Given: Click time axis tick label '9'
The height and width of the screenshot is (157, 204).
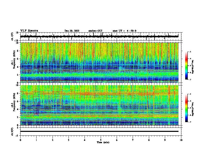Looking at the screenshot, I should point(165,140).
